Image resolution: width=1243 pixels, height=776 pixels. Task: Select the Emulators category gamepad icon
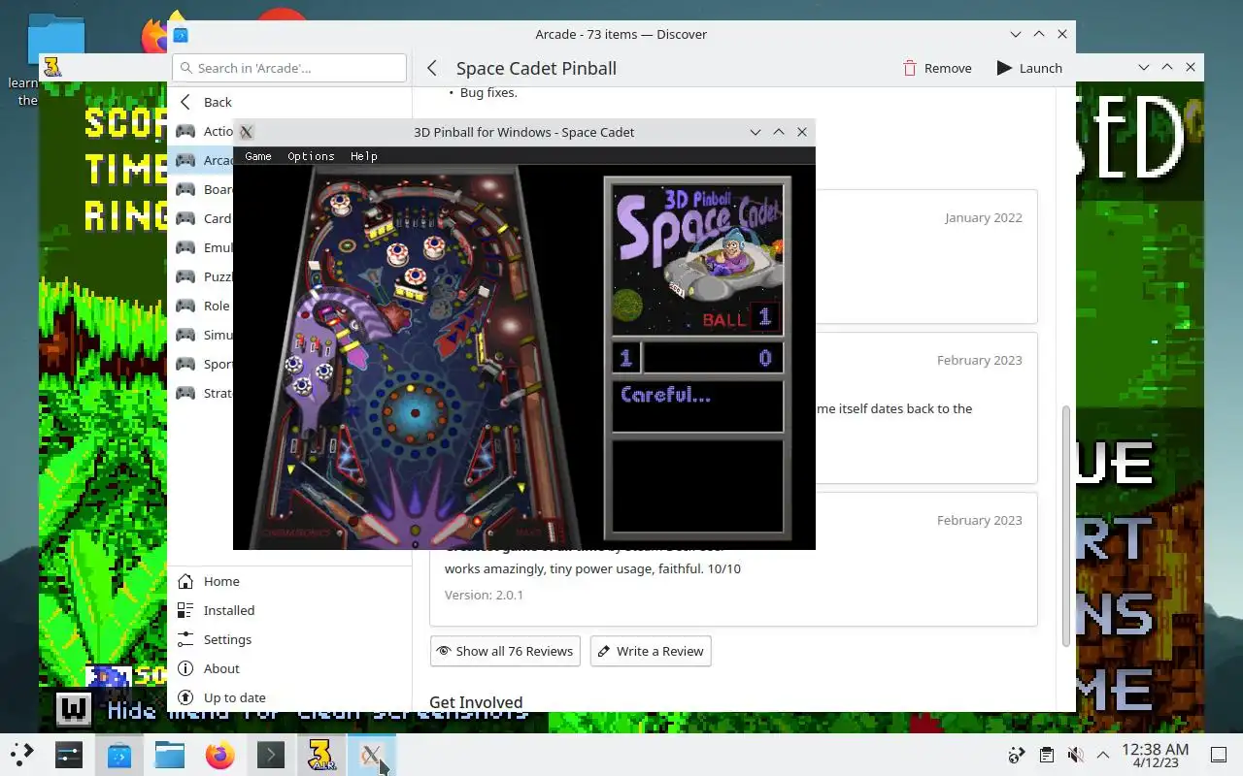185,247
